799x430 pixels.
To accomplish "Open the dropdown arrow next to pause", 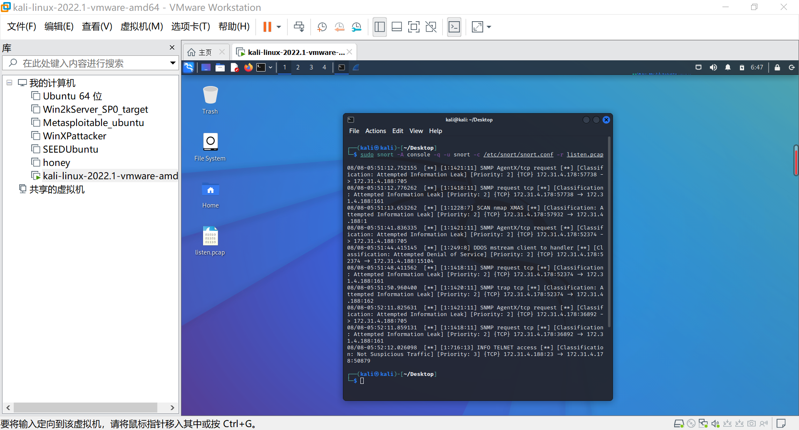I will 279,27.
